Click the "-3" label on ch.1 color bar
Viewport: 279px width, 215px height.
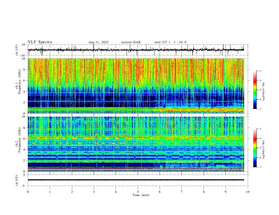click(260, 71)
